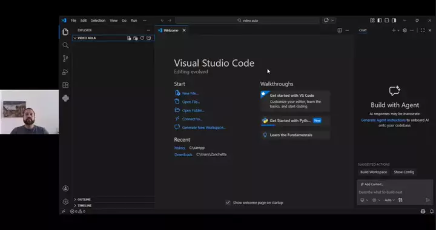Toggle Show welcome page on startup checkbox
The image size is (436, 230).
[x=228, y=203]
